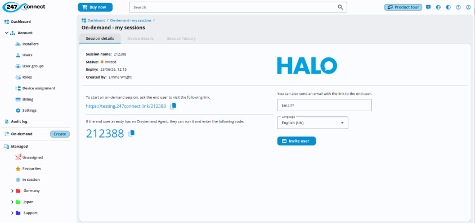The height and width of the screenshot is (223, 475).
Task: Click Dashboard breadcrumb link
Action: click(96, 21)
